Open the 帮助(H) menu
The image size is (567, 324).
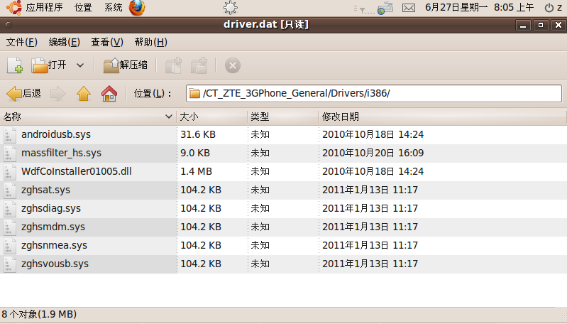pos(150,43)
